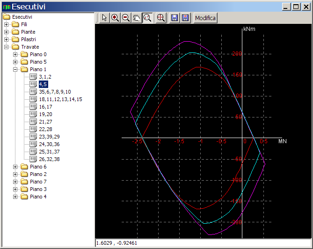Screen dimensions: 313x249
Task: Select the Esecutivi root folder
Action: tap(22, 17)
